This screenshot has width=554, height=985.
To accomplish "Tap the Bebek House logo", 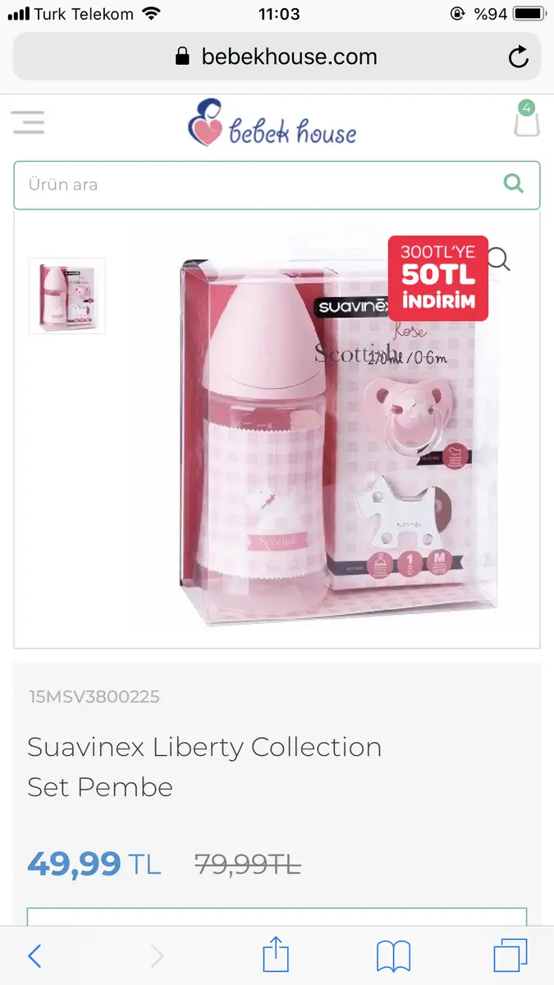I will click(x=272, y=123).
